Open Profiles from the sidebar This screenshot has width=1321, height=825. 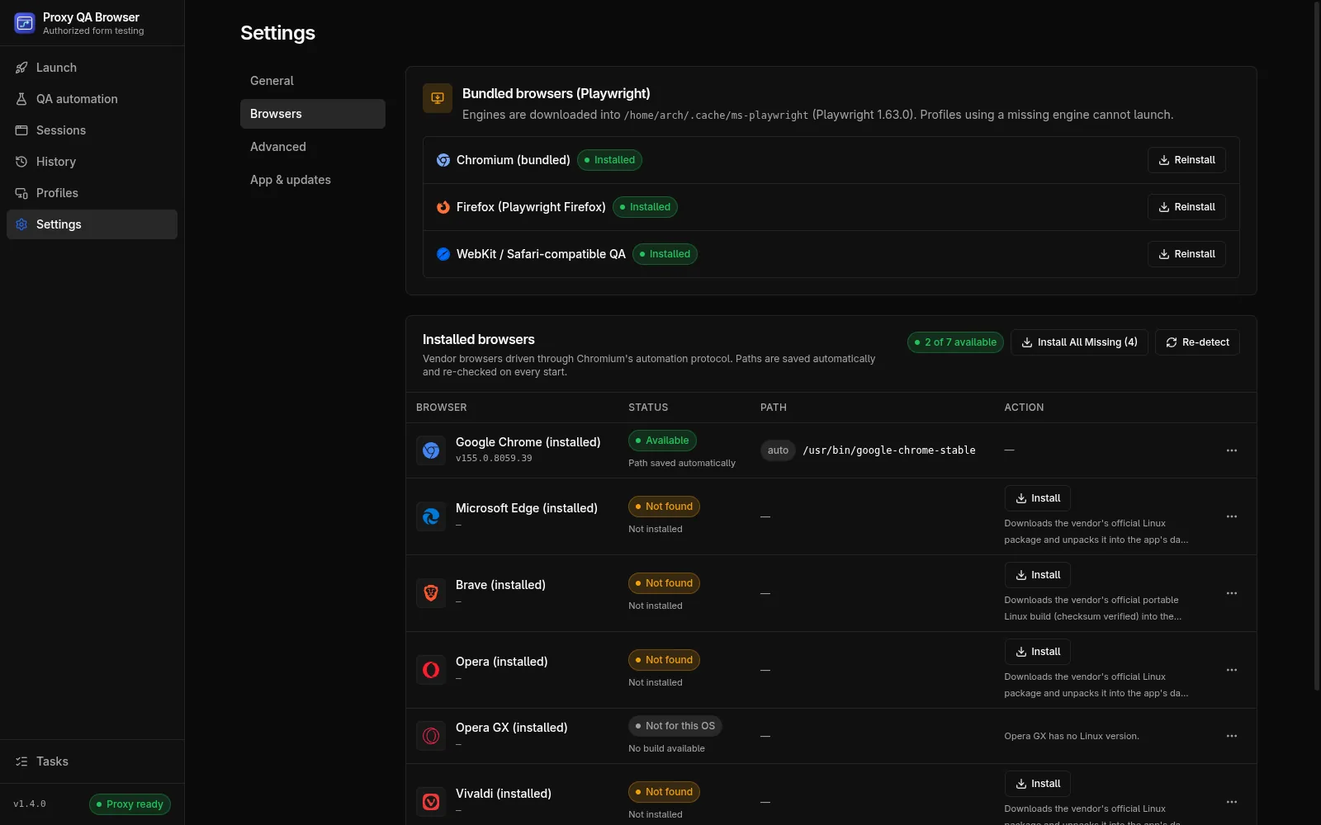click(x=92, y=193)
